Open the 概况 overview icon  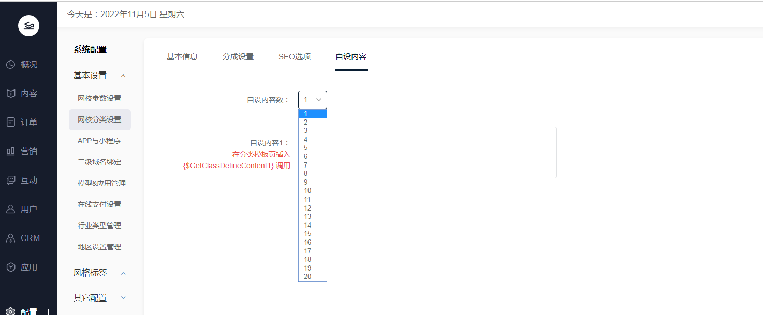[x=10, y=65]
